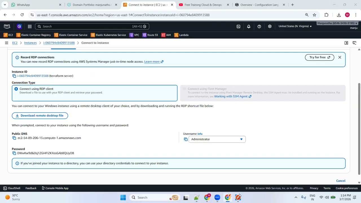Screen dimensions: 361x203
Task: Open Feedback in the footer
Action: point(31,188)
